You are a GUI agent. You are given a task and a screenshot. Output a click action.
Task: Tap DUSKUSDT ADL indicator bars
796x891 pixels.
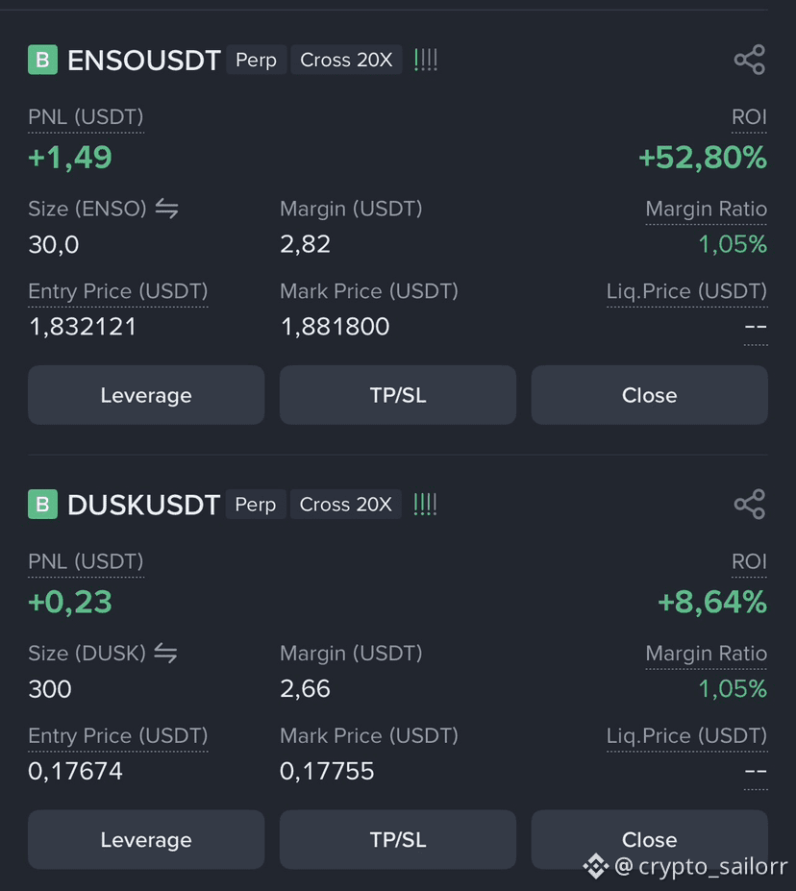point(425,504)
